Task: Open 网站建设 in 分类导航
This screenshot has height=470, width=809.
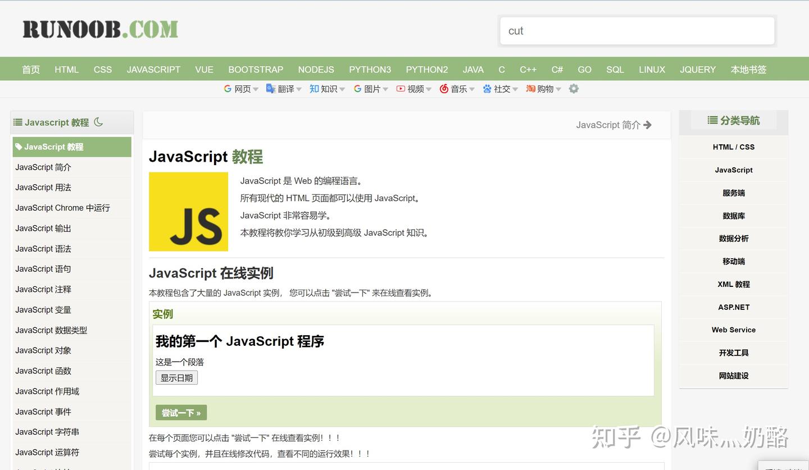Action: [734, 376]
